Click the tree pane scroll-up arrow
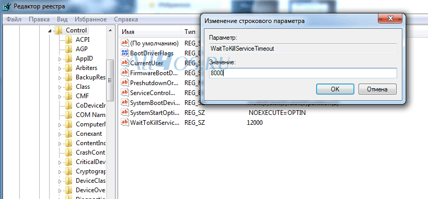 [110, 30]
